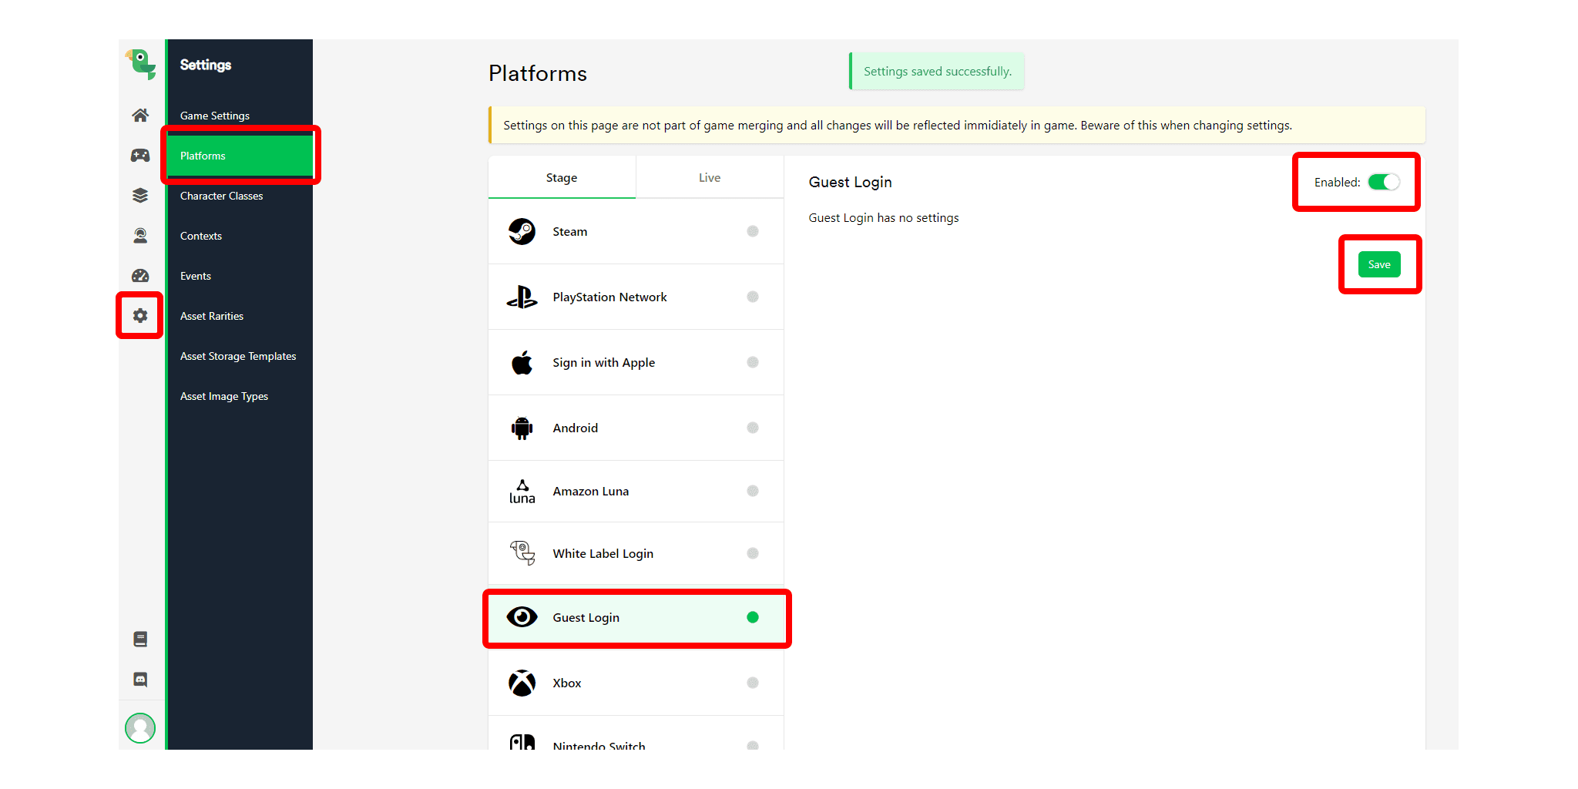Open the Home icon in sidebar

click(140, 116)
